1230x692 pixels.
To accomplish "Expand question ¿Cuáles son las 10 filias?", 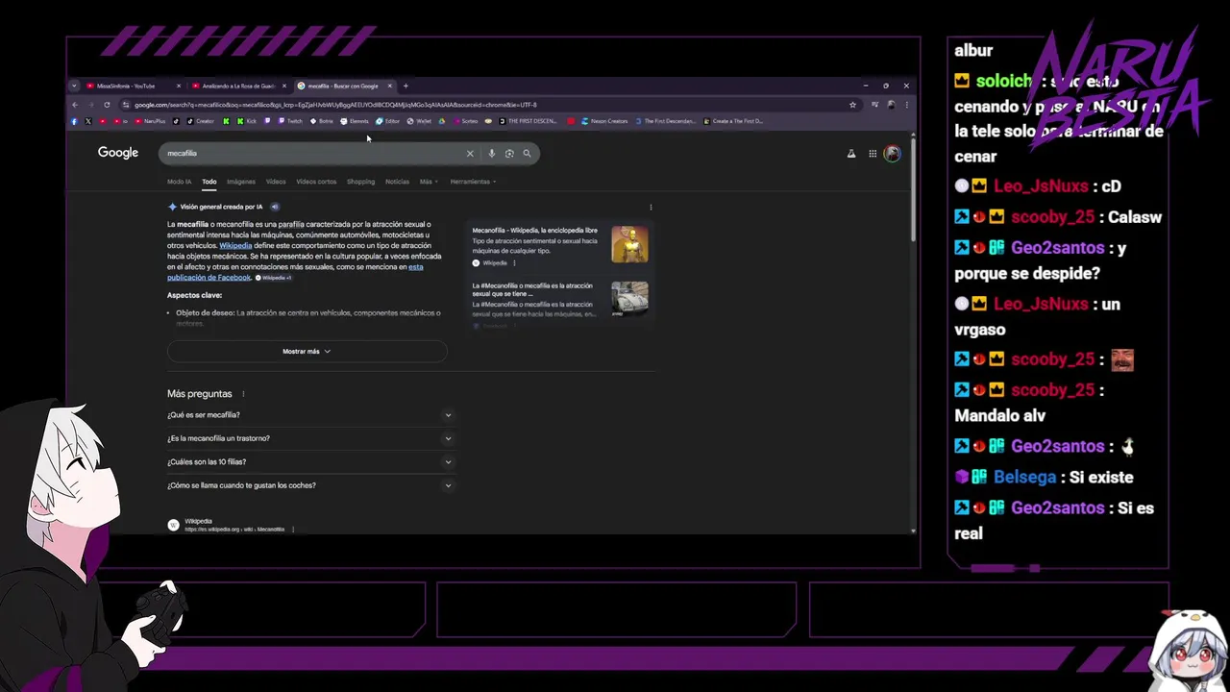I will click(309, 461).
